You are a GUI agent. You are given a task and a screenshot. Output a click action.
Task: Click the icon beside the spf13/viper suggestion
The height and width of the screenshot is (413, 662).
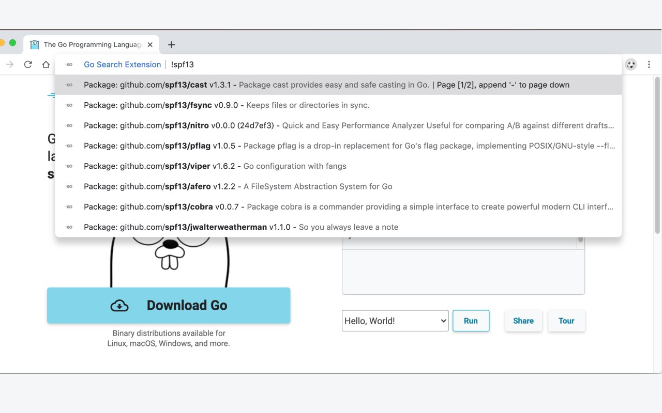69,166
